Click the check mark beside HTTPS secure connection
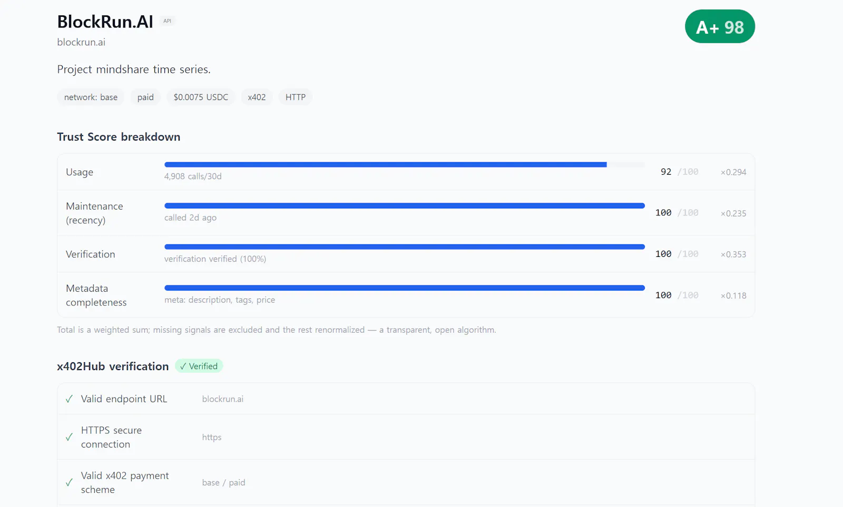 (x=69, y=437)
